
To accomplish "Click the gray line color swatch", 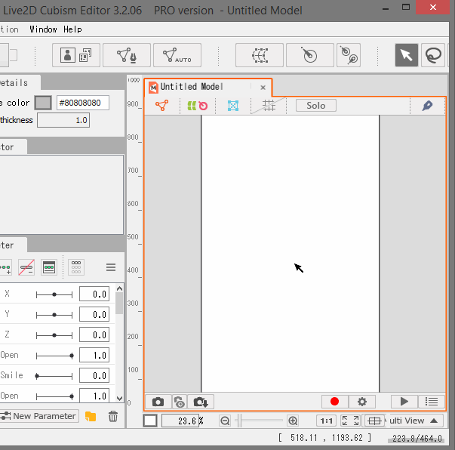I will click(43, 103).
